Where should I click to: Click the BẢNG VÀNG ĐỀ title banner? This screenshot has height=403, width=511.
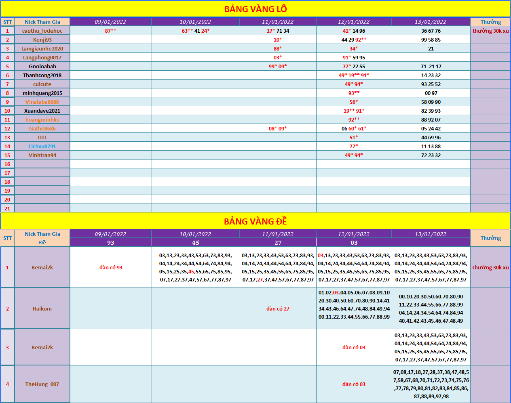255,221
